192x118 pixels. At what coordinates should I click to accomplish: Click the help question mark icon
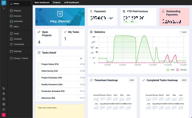[x=4, y=109]
